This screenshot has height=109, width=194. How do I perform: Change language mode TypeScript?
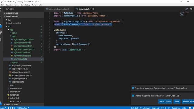coord(176,108)
